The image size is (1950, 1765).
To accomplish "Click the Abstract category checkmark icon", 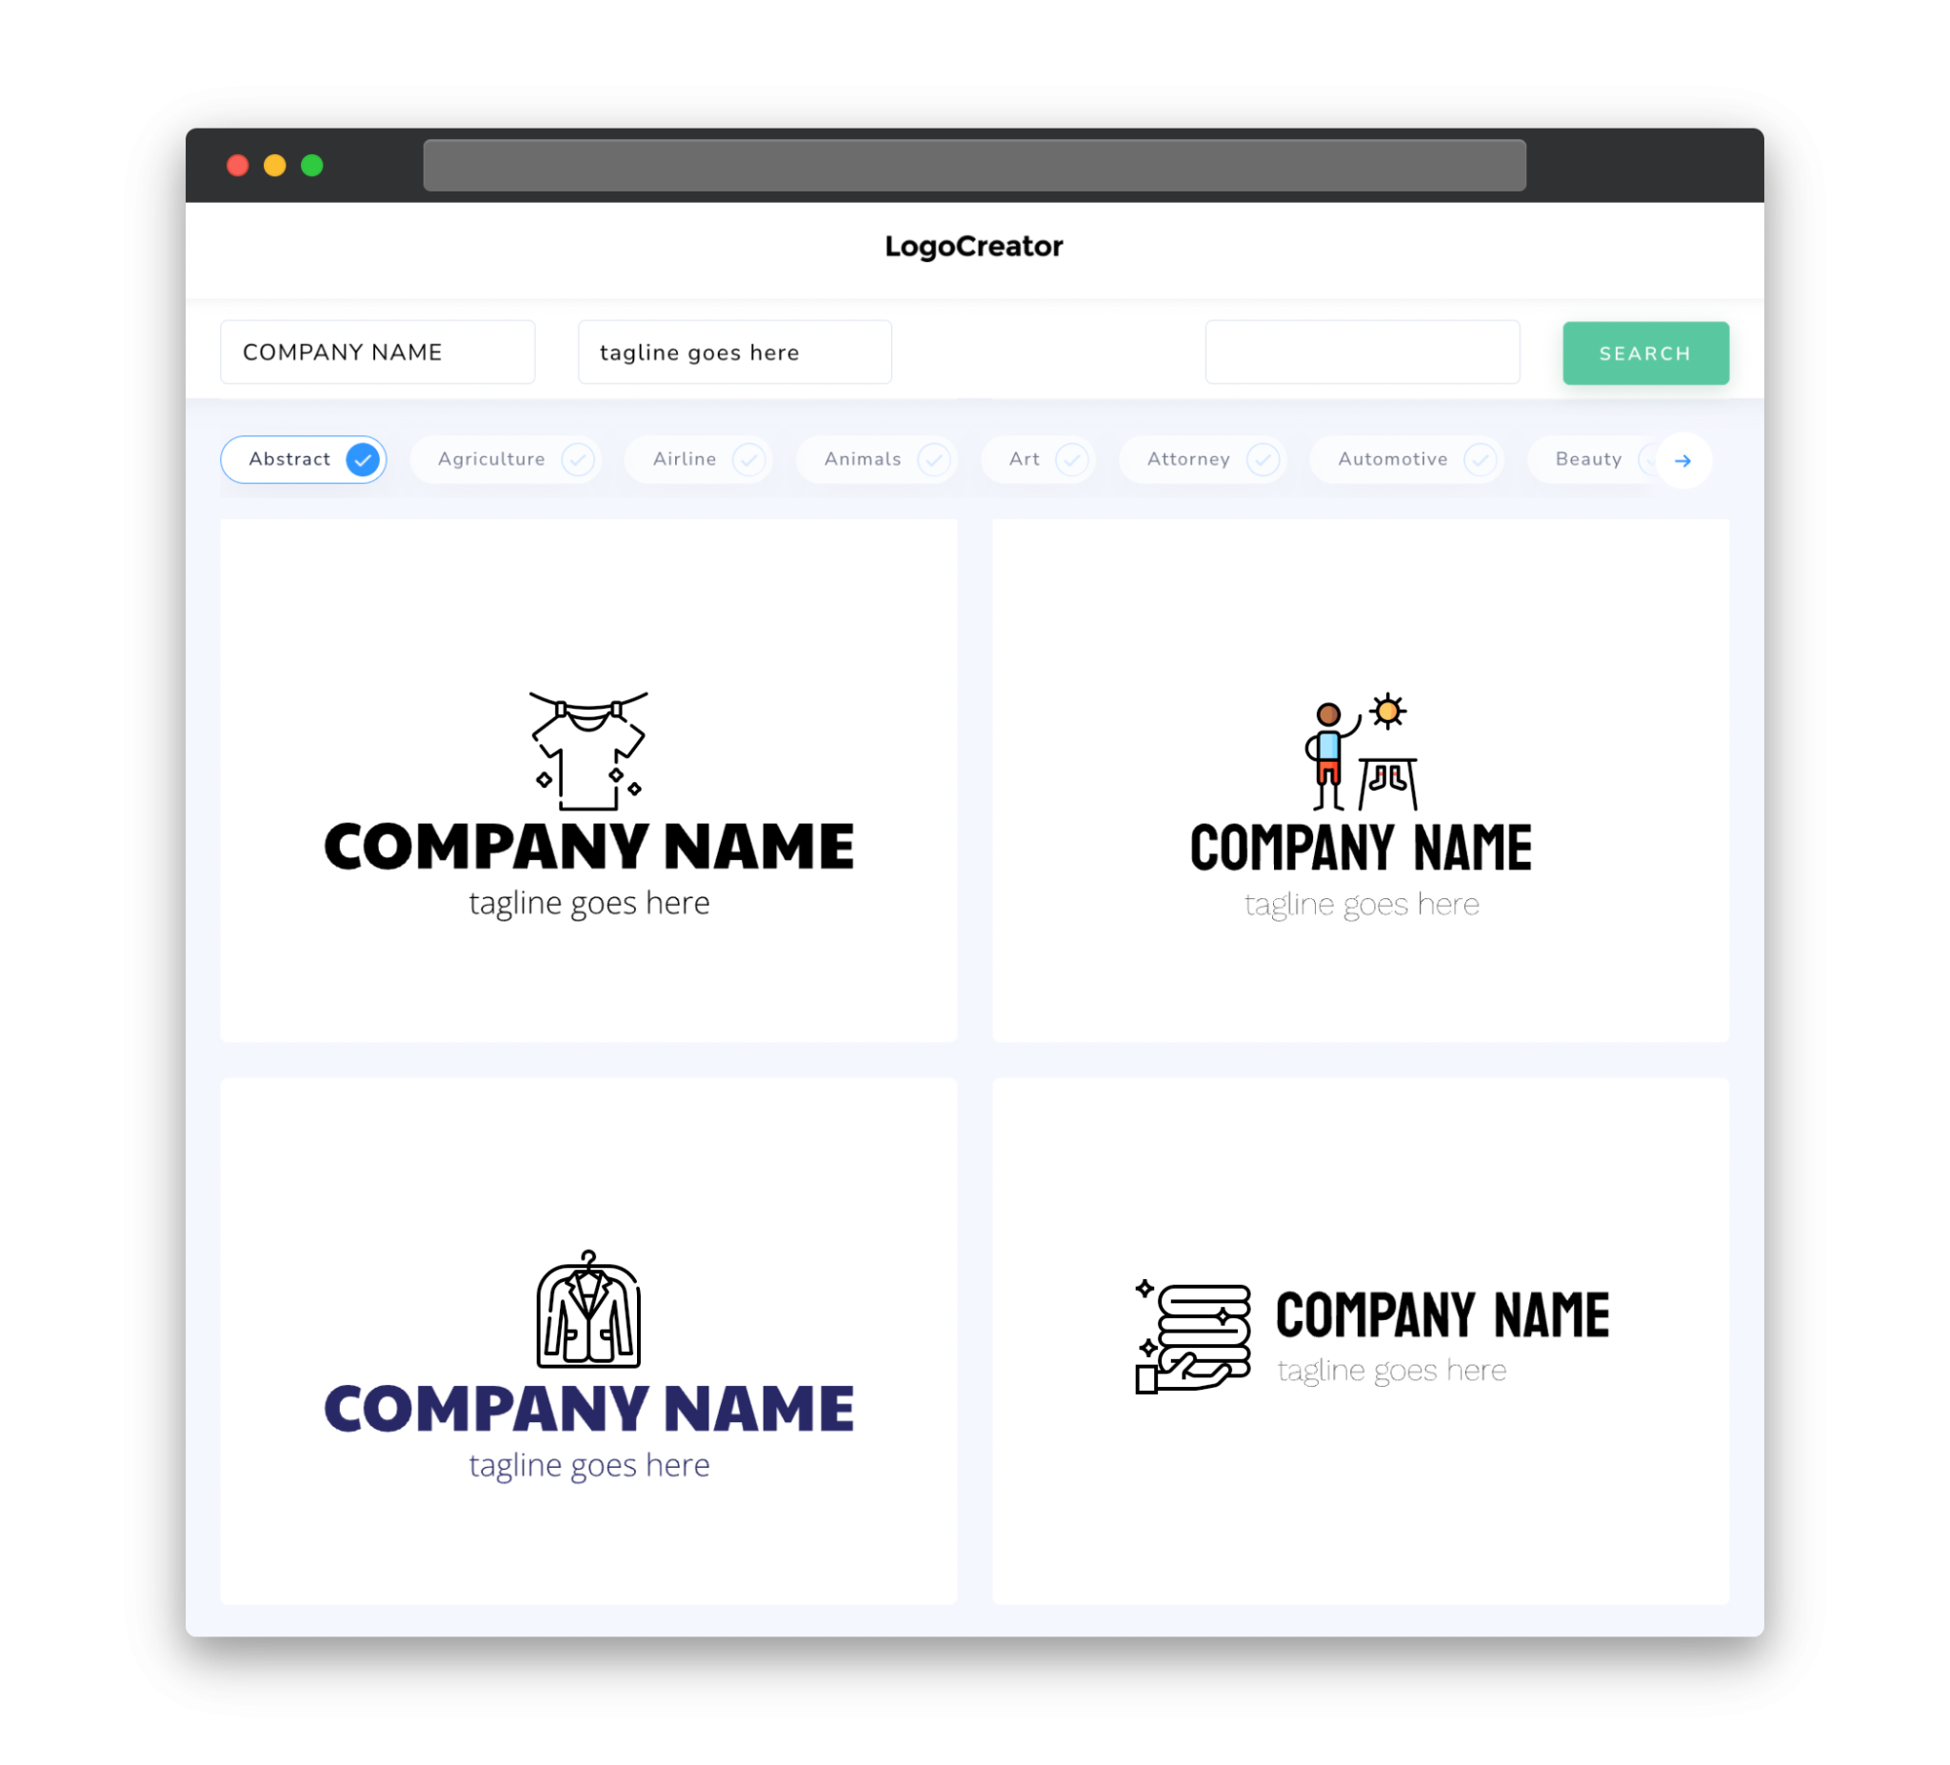I will (364, 459).
